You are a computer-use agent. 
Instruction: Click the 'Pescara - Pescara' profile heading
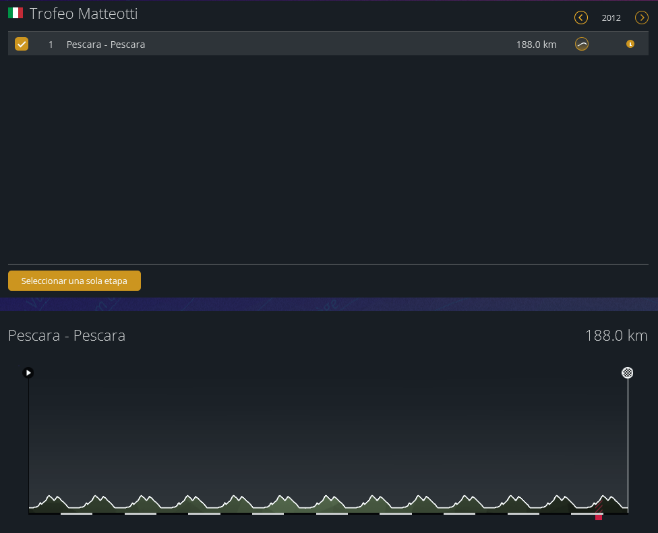click(67, 335)
